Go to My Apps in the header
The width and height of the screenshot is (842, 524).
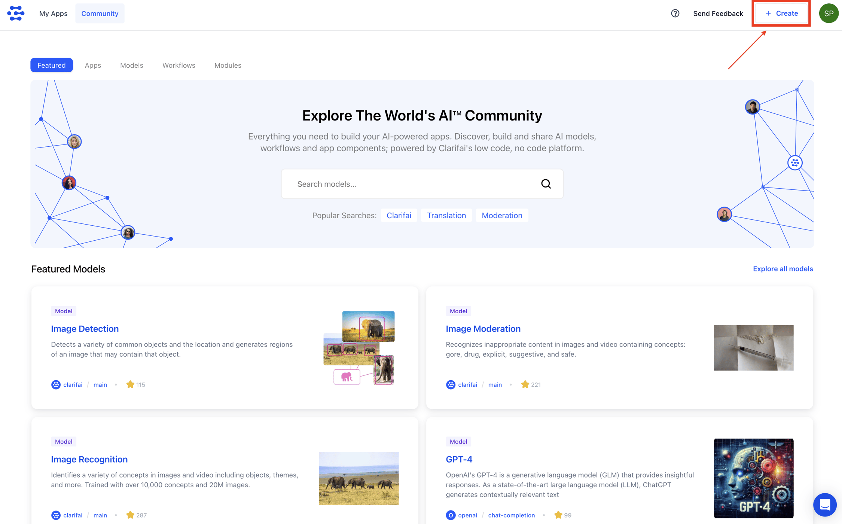(x=53, y=13)
